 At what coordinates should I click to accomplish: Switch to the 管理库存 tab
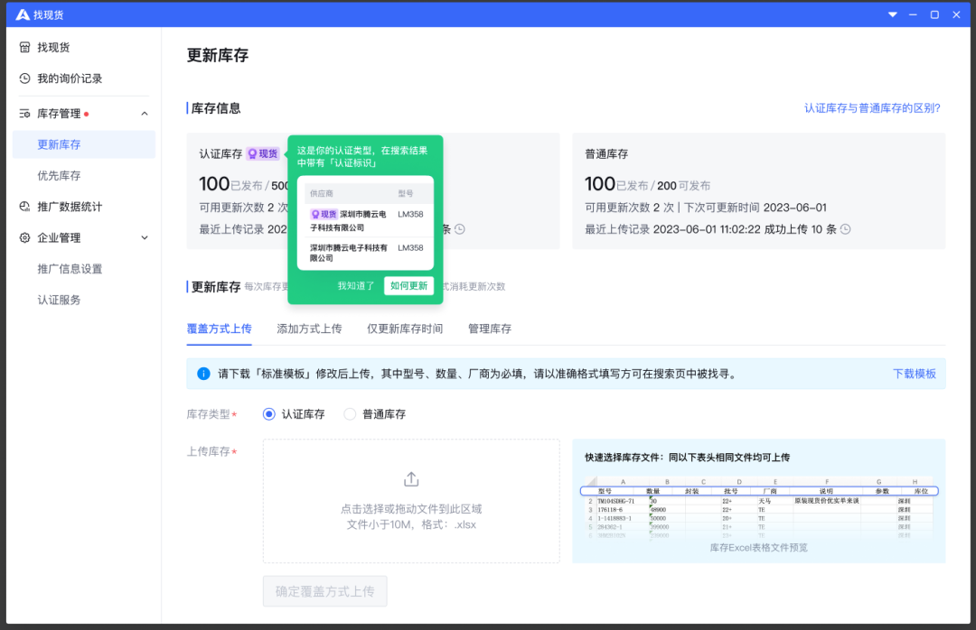489,329
